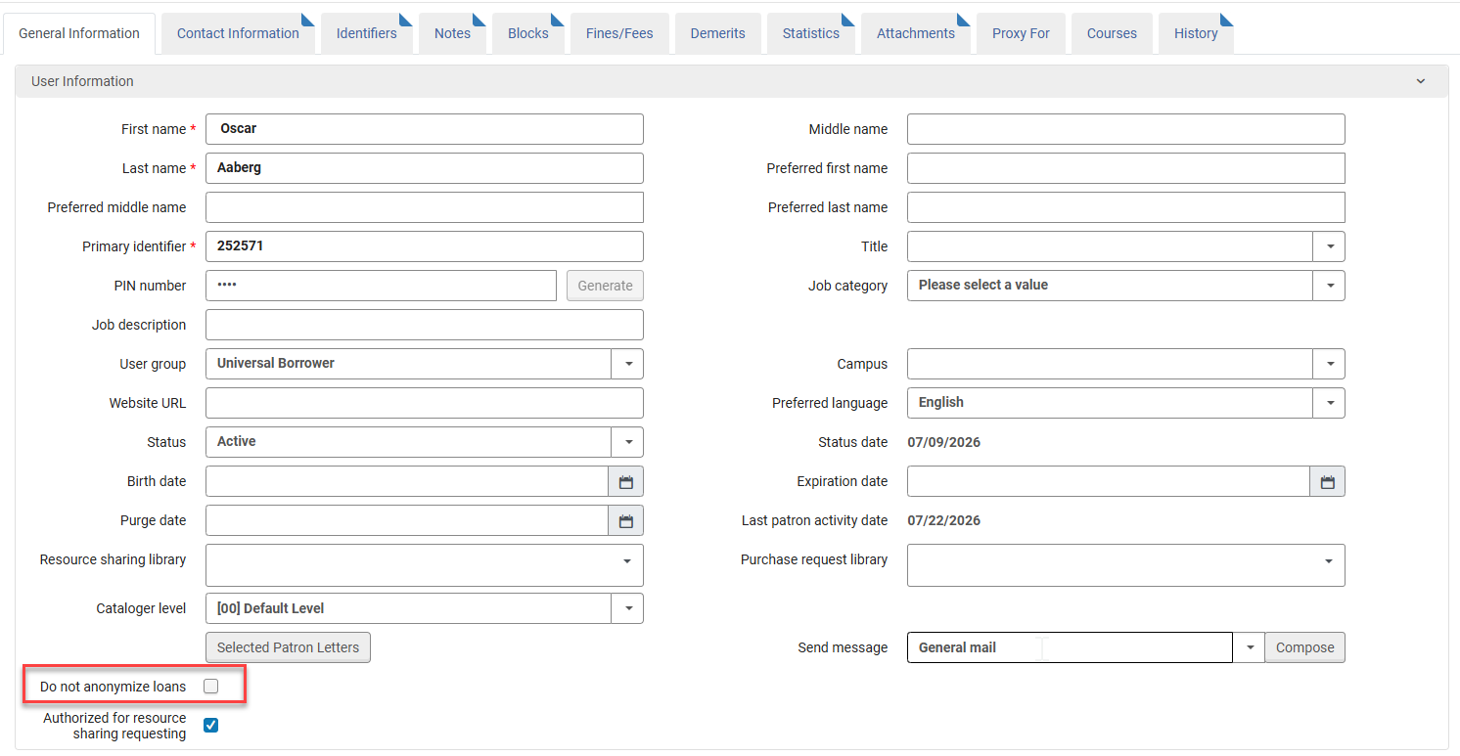Switch to the Contact Information tab

pyautogui.click(x=238, y=33)
